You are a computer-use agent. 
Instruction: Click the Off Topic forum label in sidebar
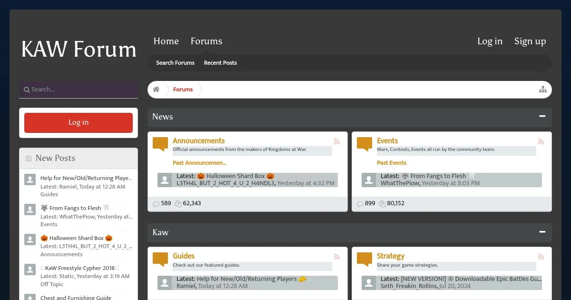click(52, 284)
